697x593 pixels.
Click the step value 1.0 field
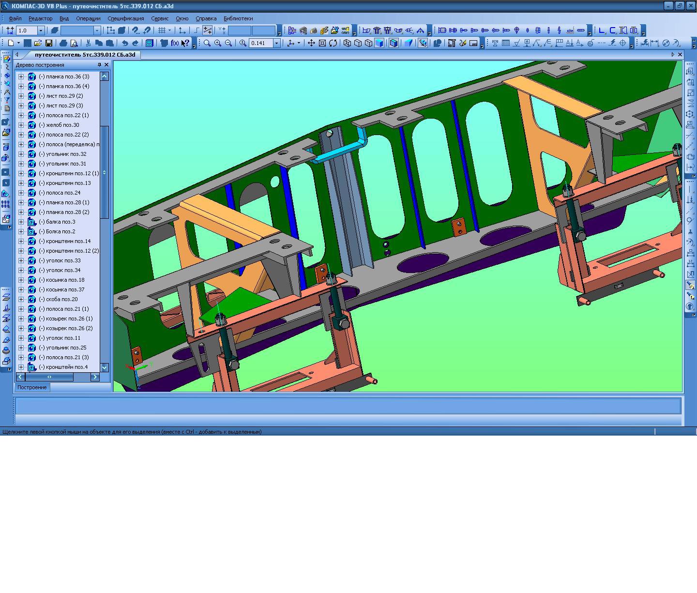[27, 30]
